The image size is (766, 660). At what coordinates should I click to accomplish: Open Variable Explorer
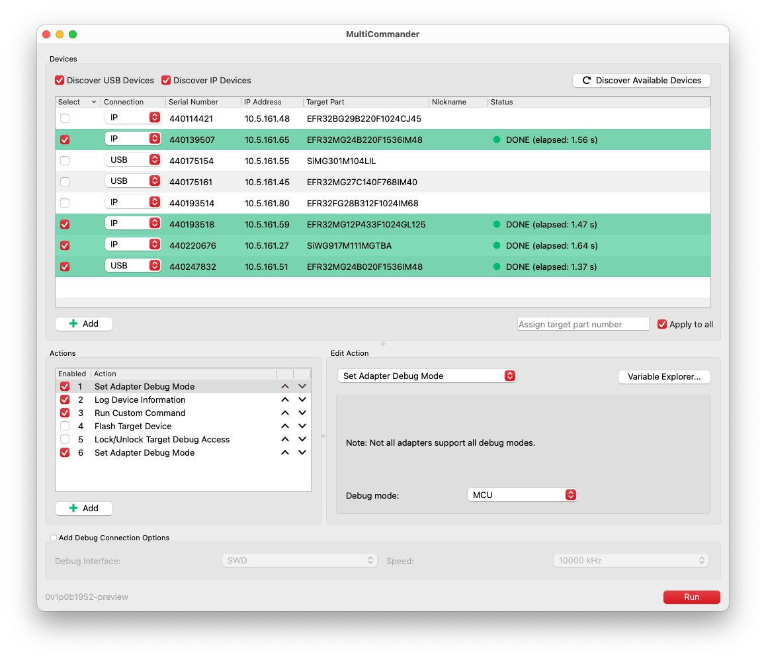click(663, 377)
